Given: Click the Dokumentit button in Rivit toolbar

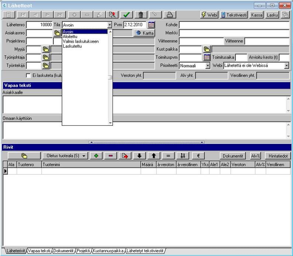Looking at the screenshot, I should 233,156.
